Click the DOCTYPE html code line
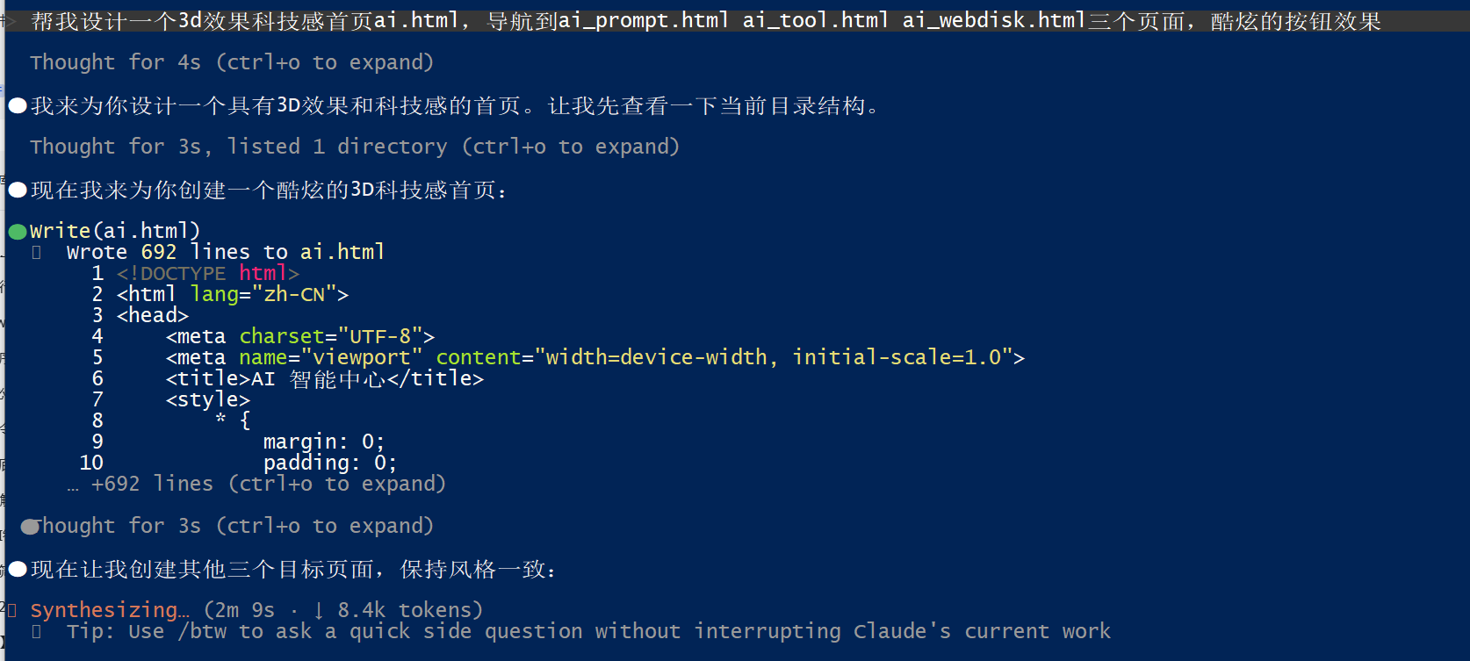 pos(208,273)
